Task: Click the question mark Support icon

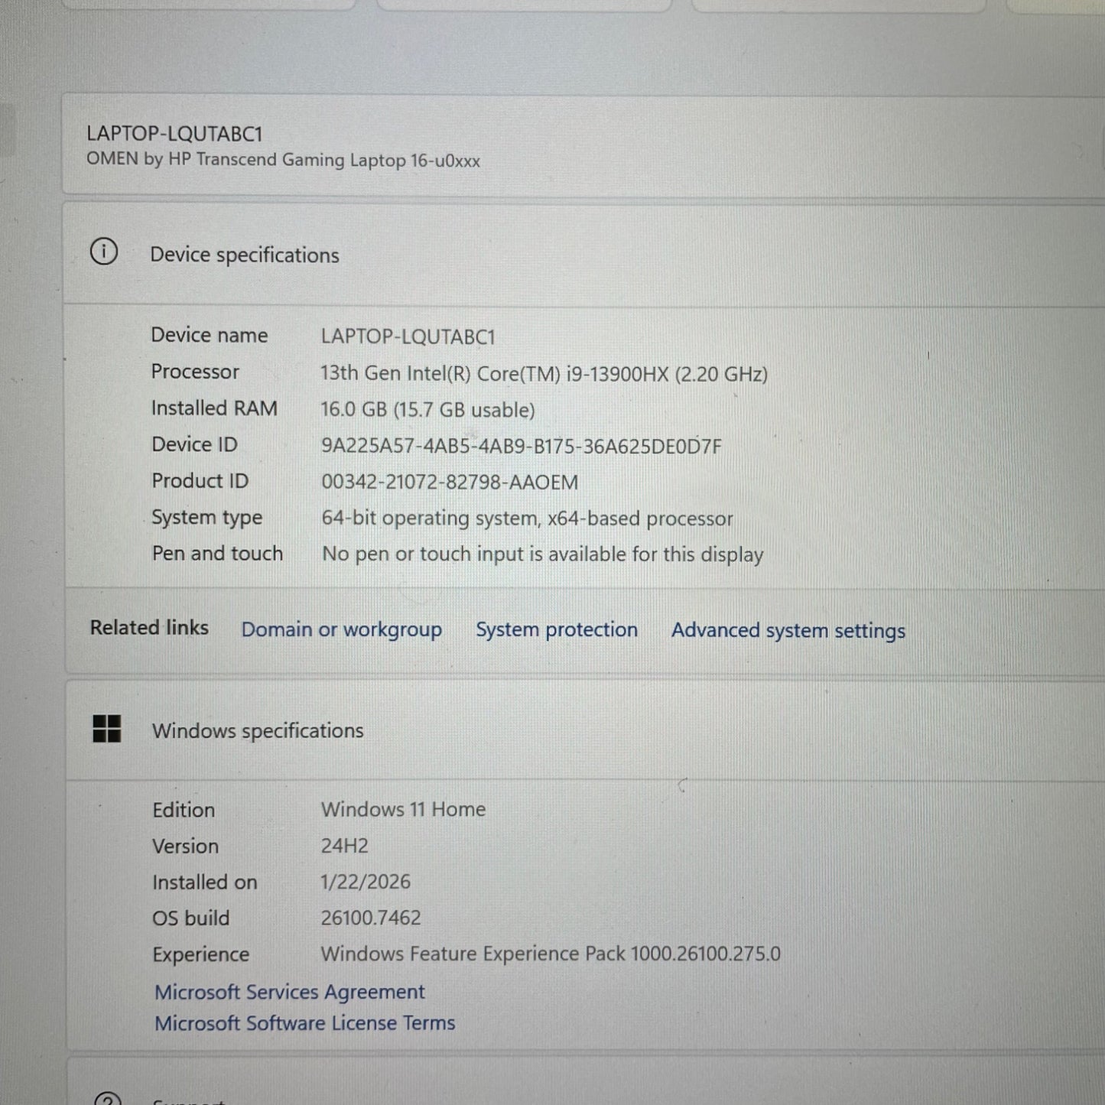Action: click(106, 1099)
